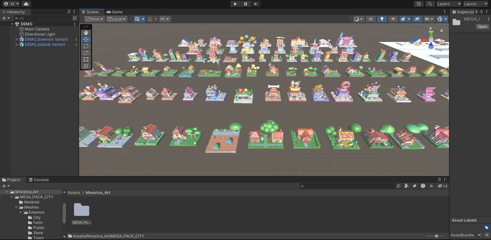Toggle scene lighting

point(382,19)
